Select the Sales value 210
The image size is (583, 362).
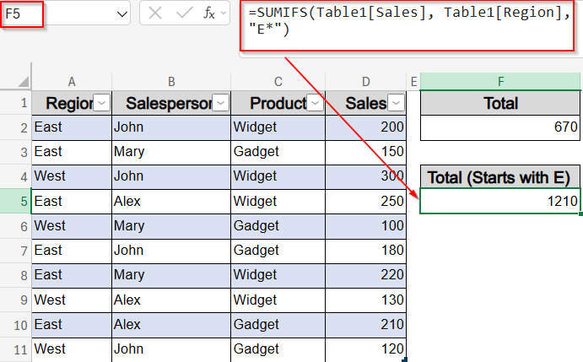pos(366,324)
